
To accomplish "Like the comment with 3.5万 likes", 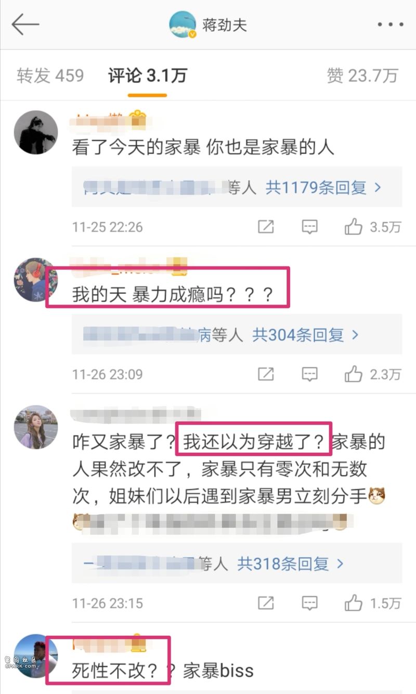I will (x=373, y=227).
